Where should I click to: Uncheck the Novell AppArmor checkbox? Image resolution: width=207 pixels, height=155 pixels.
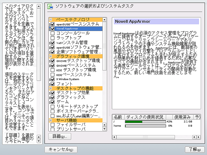[53, 29]
